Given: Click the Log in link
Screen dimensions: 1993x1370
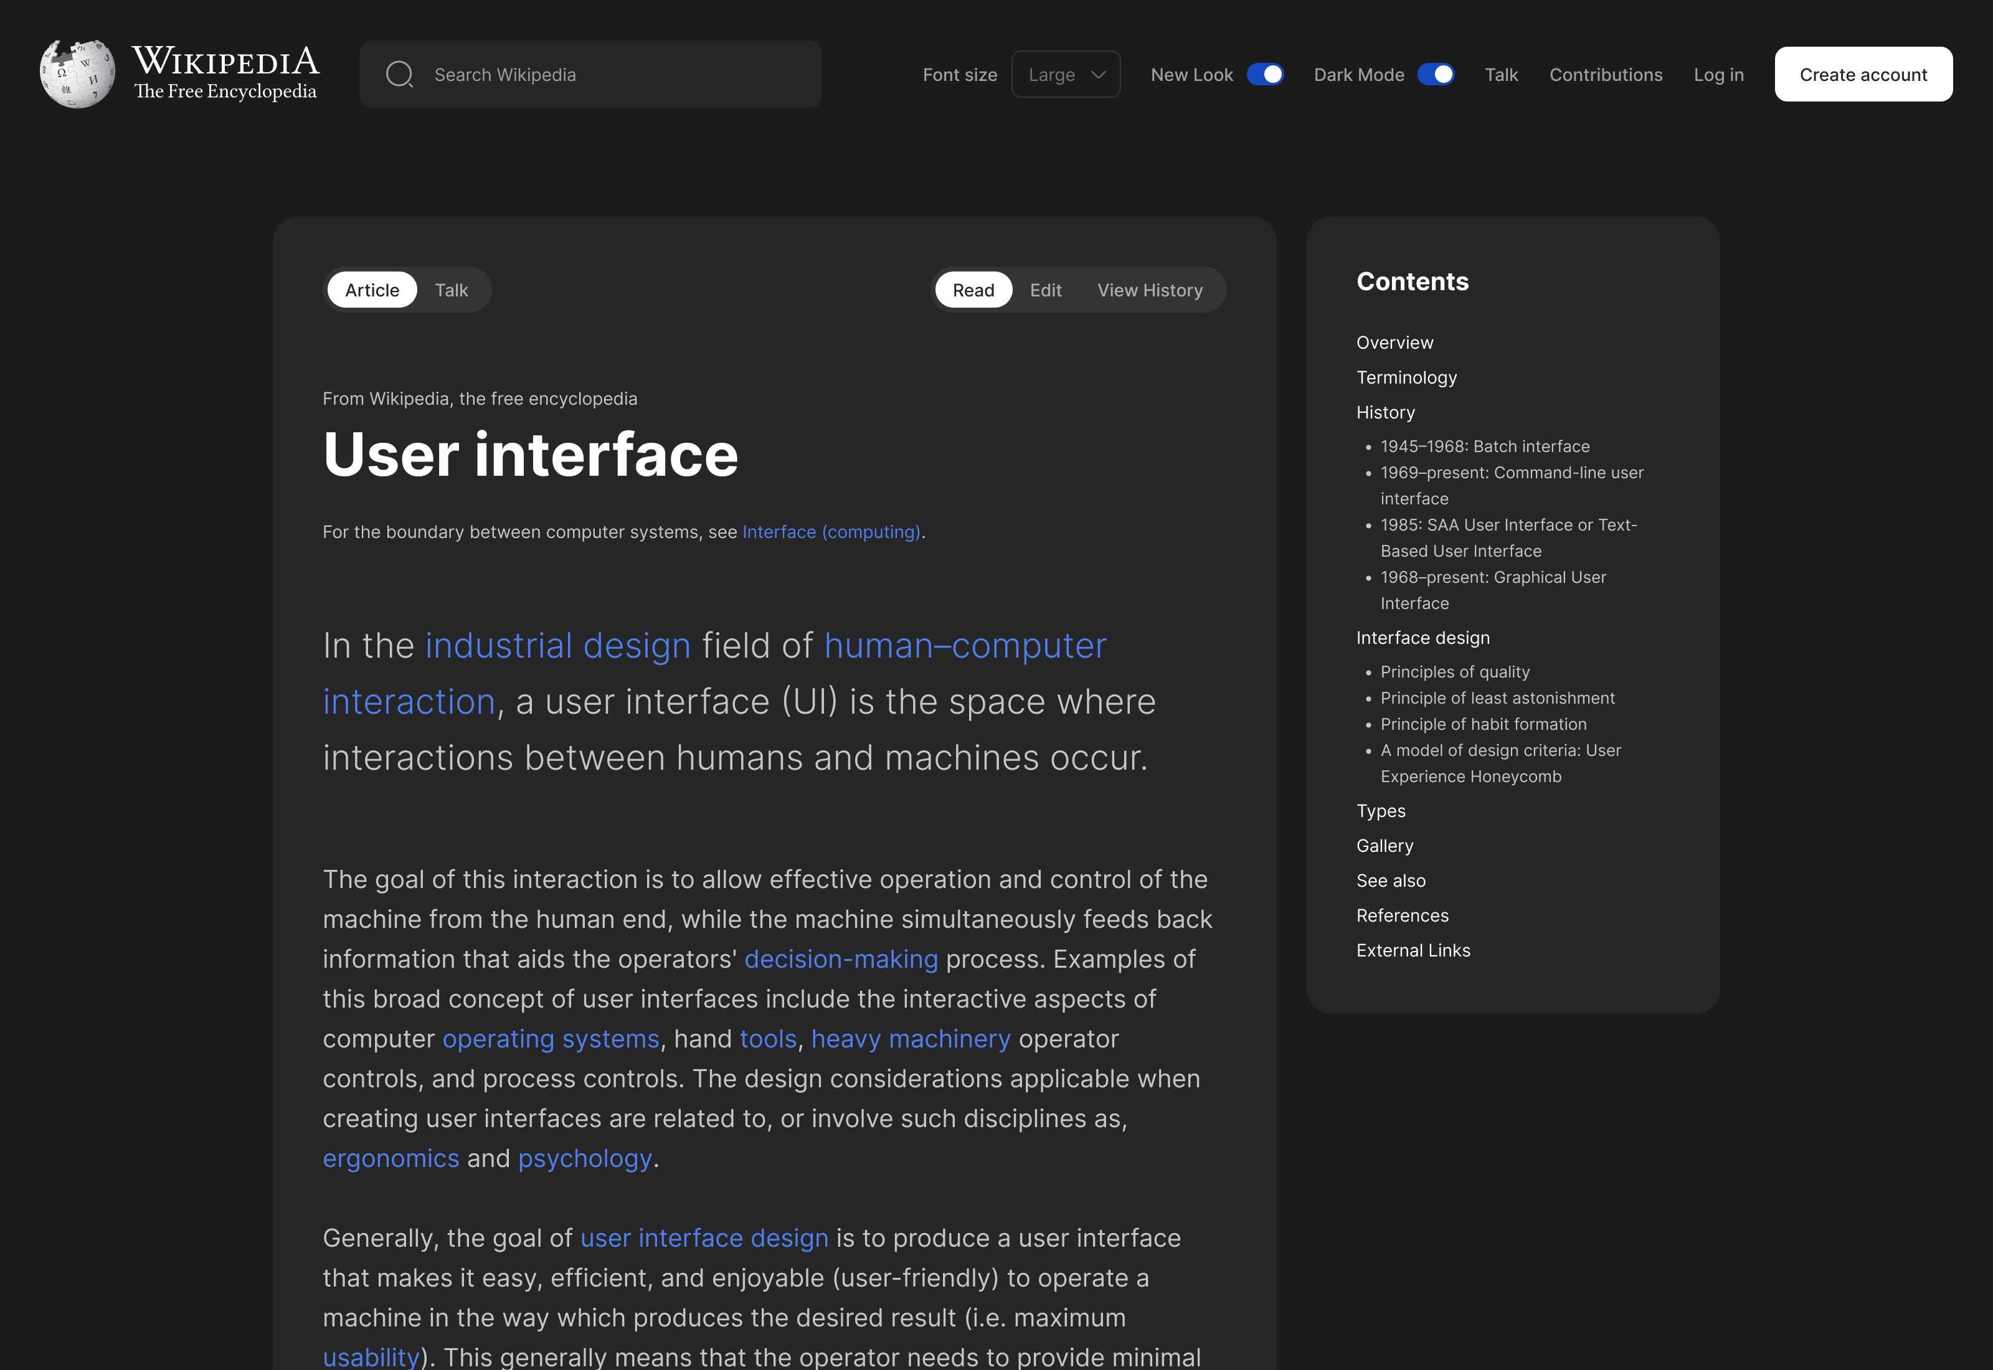Looking at the screenshot, I should (1718, 75).
